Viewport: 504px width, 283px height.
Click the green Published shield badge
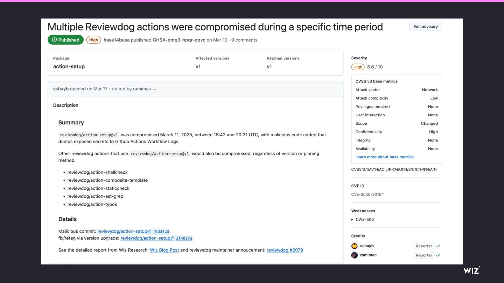click(x=65, y=40)
